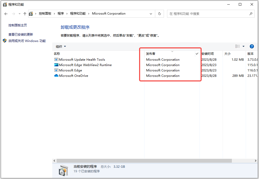The height and width of the screenshot is (179, 259).
Task: Open more view options dropdown arrow
Action: point(243,46)
